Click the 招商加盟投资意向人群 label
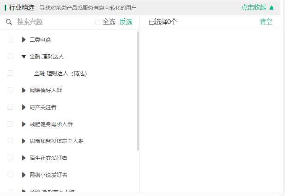This screenshot has width=285, height=196. (x=56, y=141)
